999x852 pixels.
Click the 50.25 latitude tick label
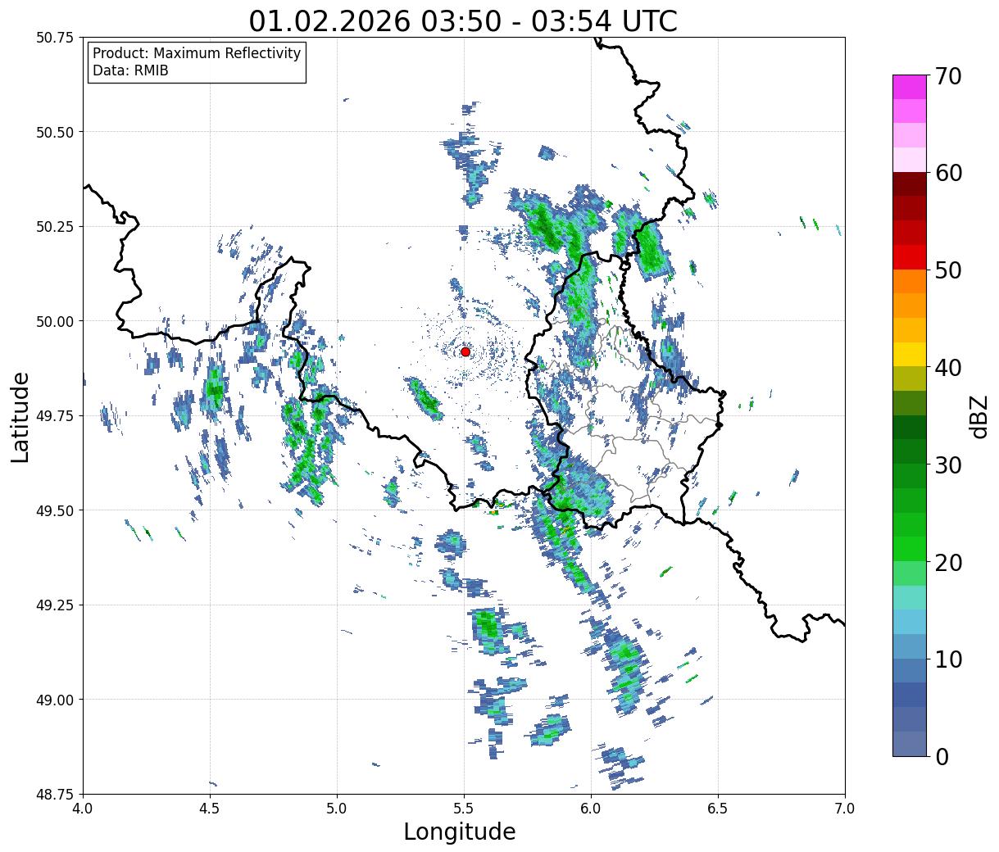point(56,227)
